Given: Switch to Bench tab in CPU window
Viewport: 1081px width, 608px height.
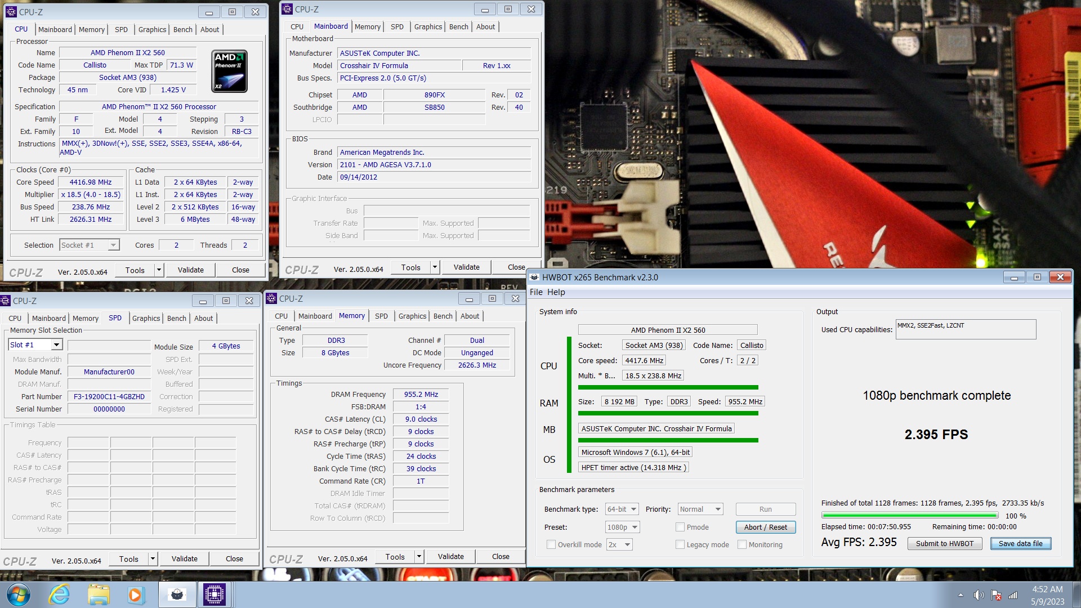Looking at the screenshot, I should point(182,29).
